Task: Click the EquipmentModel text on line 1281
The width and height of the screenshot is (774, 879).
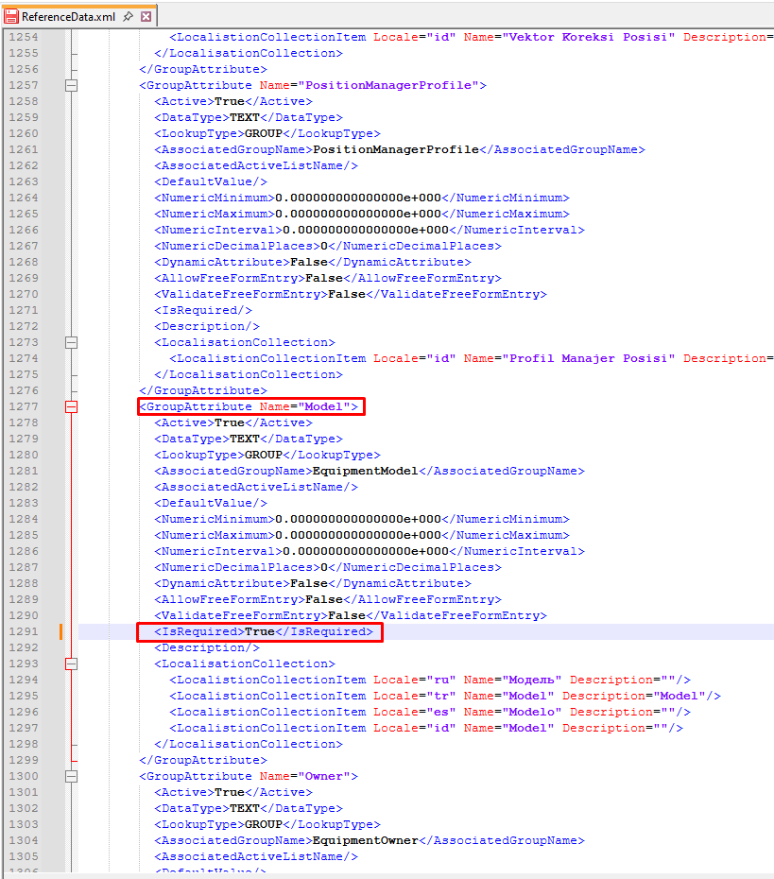Action: (365, 471)
